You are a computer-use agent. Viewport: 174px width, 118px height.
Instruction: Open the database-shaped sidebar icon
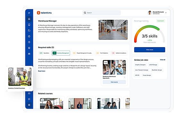click(x=29, y=25)
